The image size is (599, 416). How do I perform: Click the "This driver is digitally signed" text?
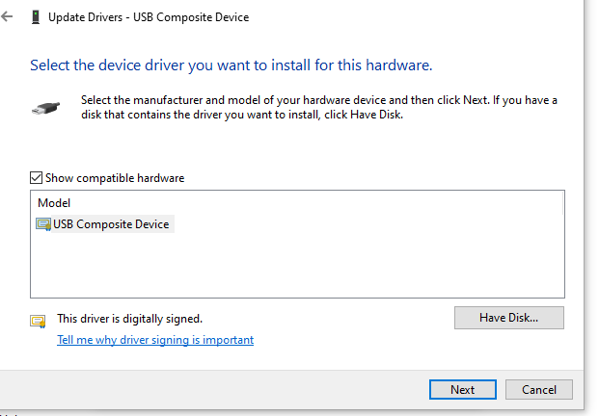pos(129,318)
